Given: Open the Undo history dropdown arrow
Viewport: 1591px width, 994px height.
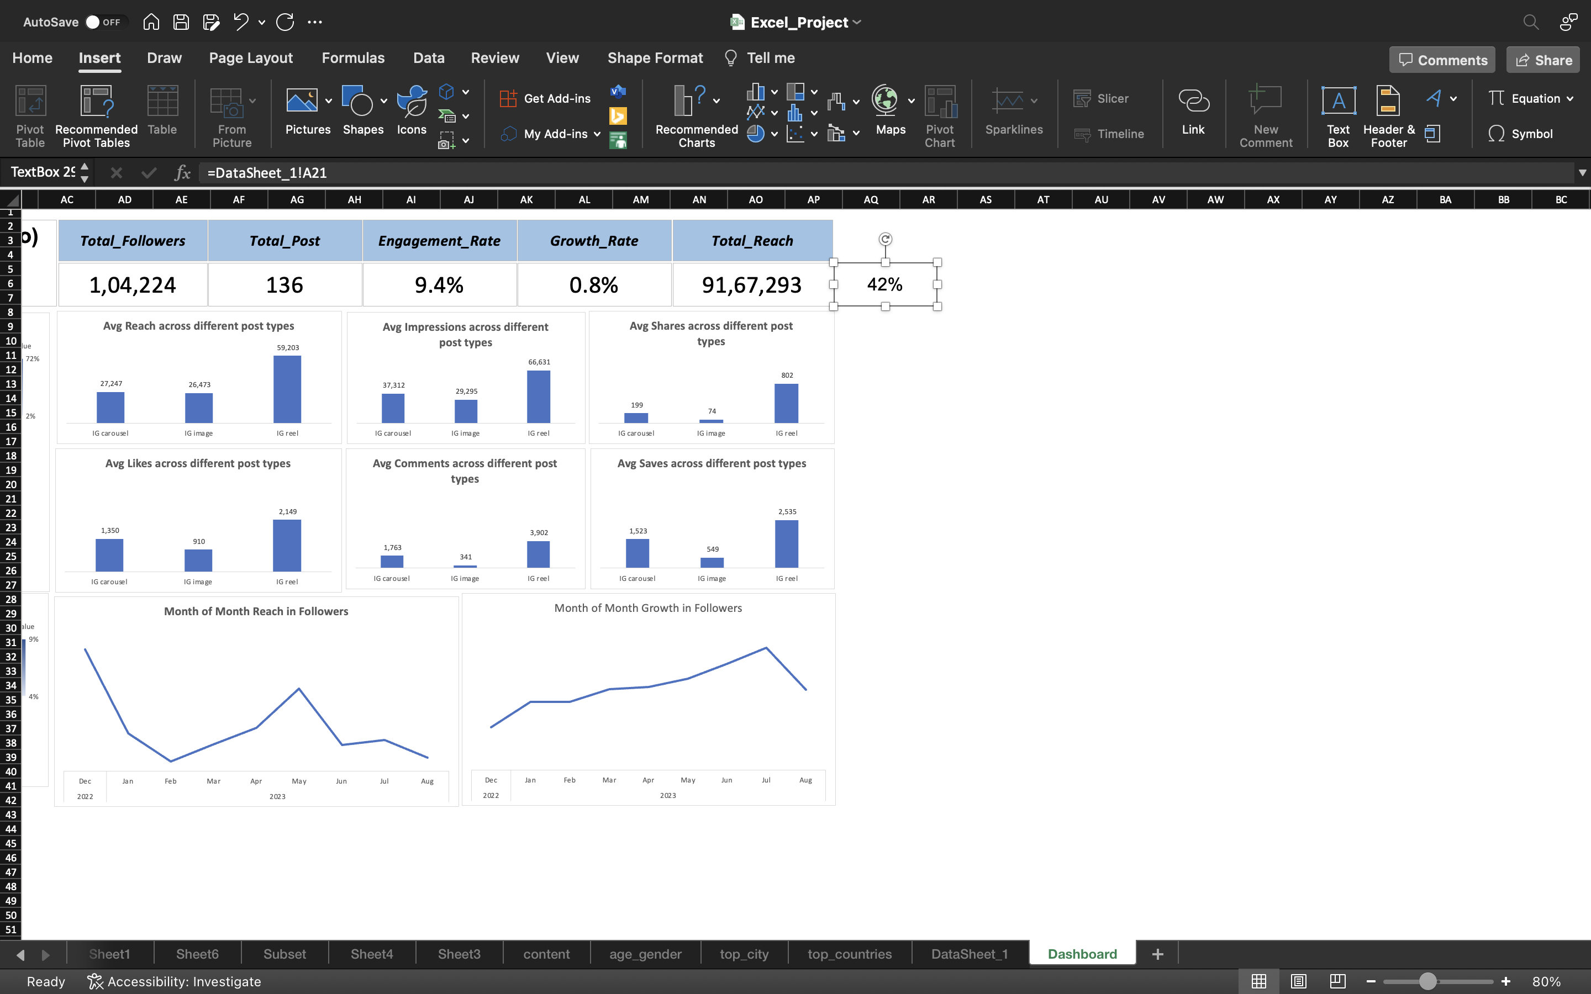Looking at the screenshot, I should click(x=262, y=22).
